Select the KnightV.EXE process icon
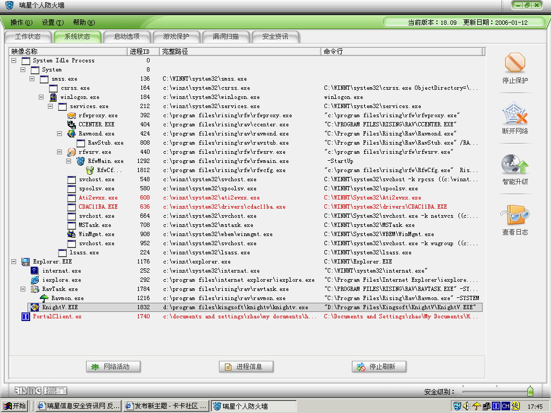The height and width of the screenshot is (413, 551). click(x=34, y=308)
